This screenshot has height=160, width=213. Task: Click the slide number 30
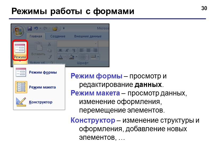[204, 8]
